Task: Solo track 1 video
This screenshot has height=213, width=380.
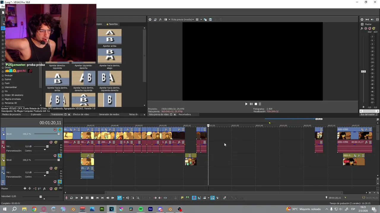Action: point(60,130)
